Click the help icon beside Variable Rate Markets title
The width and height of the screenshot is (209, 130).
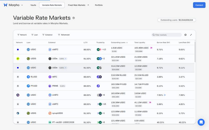coord(74,18)
